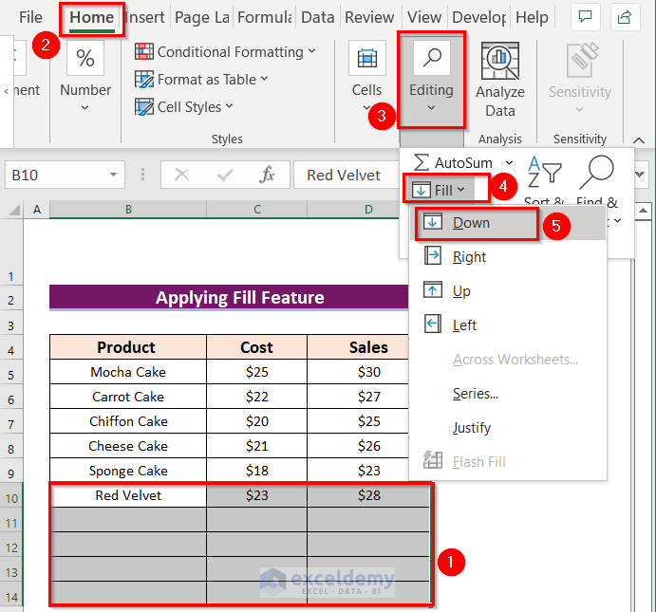Click the formula bar showing Red Velvet

[x=347, y=175]
